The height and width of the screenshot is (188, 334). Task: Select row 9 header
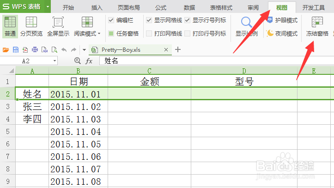point(8,181)
